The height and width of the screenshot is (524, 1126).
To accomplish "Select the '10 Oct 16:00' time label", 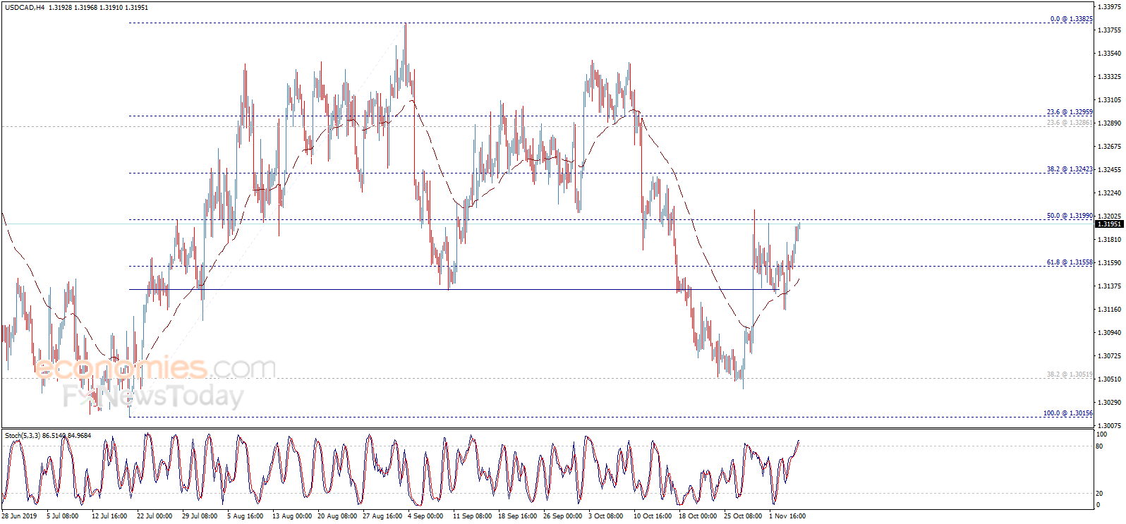I will pyautogui.click(x=653, y=516).
